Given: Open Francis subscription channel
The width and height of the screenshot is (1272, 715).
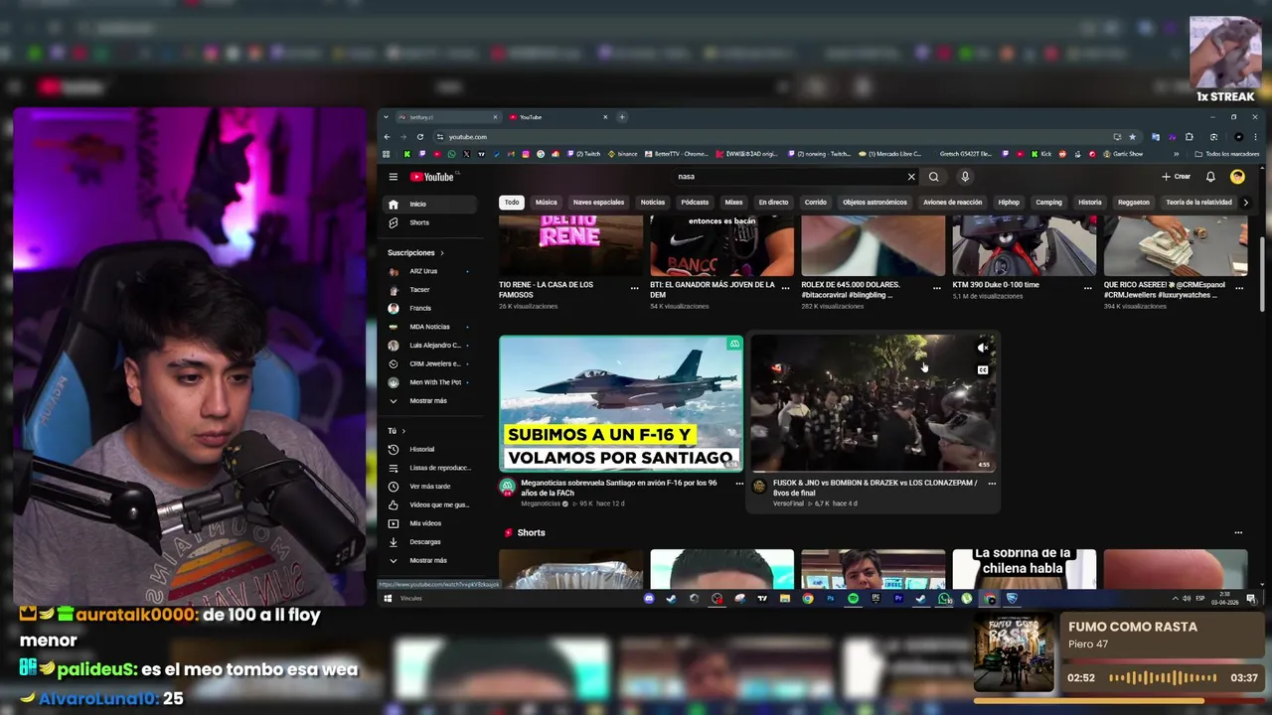Looking at the screenshot, I should [432, 308].
